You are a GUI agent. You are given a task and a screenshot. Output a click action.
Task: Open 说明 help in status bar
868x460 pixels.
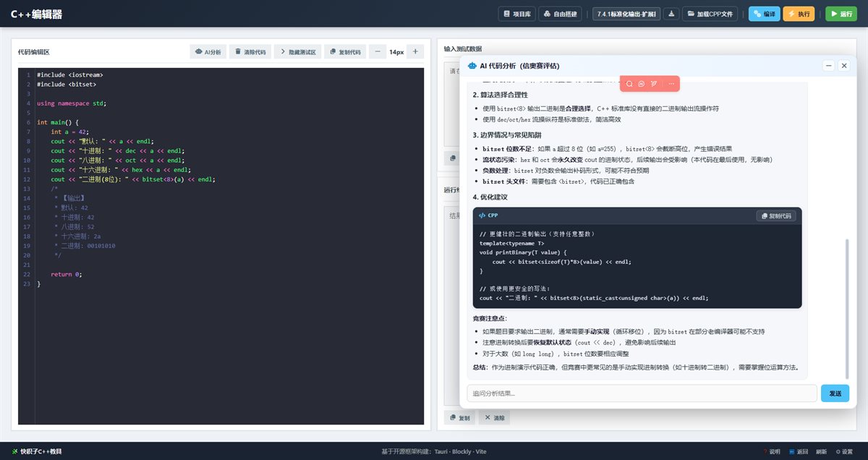[772, 451]
